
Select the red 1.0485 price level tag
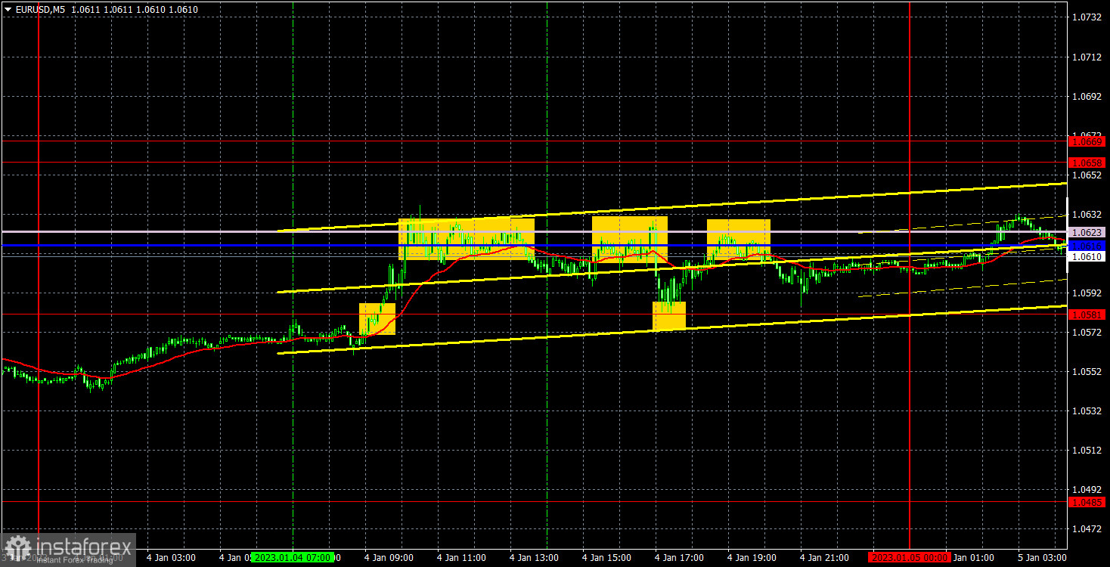tap(1087, 502)
